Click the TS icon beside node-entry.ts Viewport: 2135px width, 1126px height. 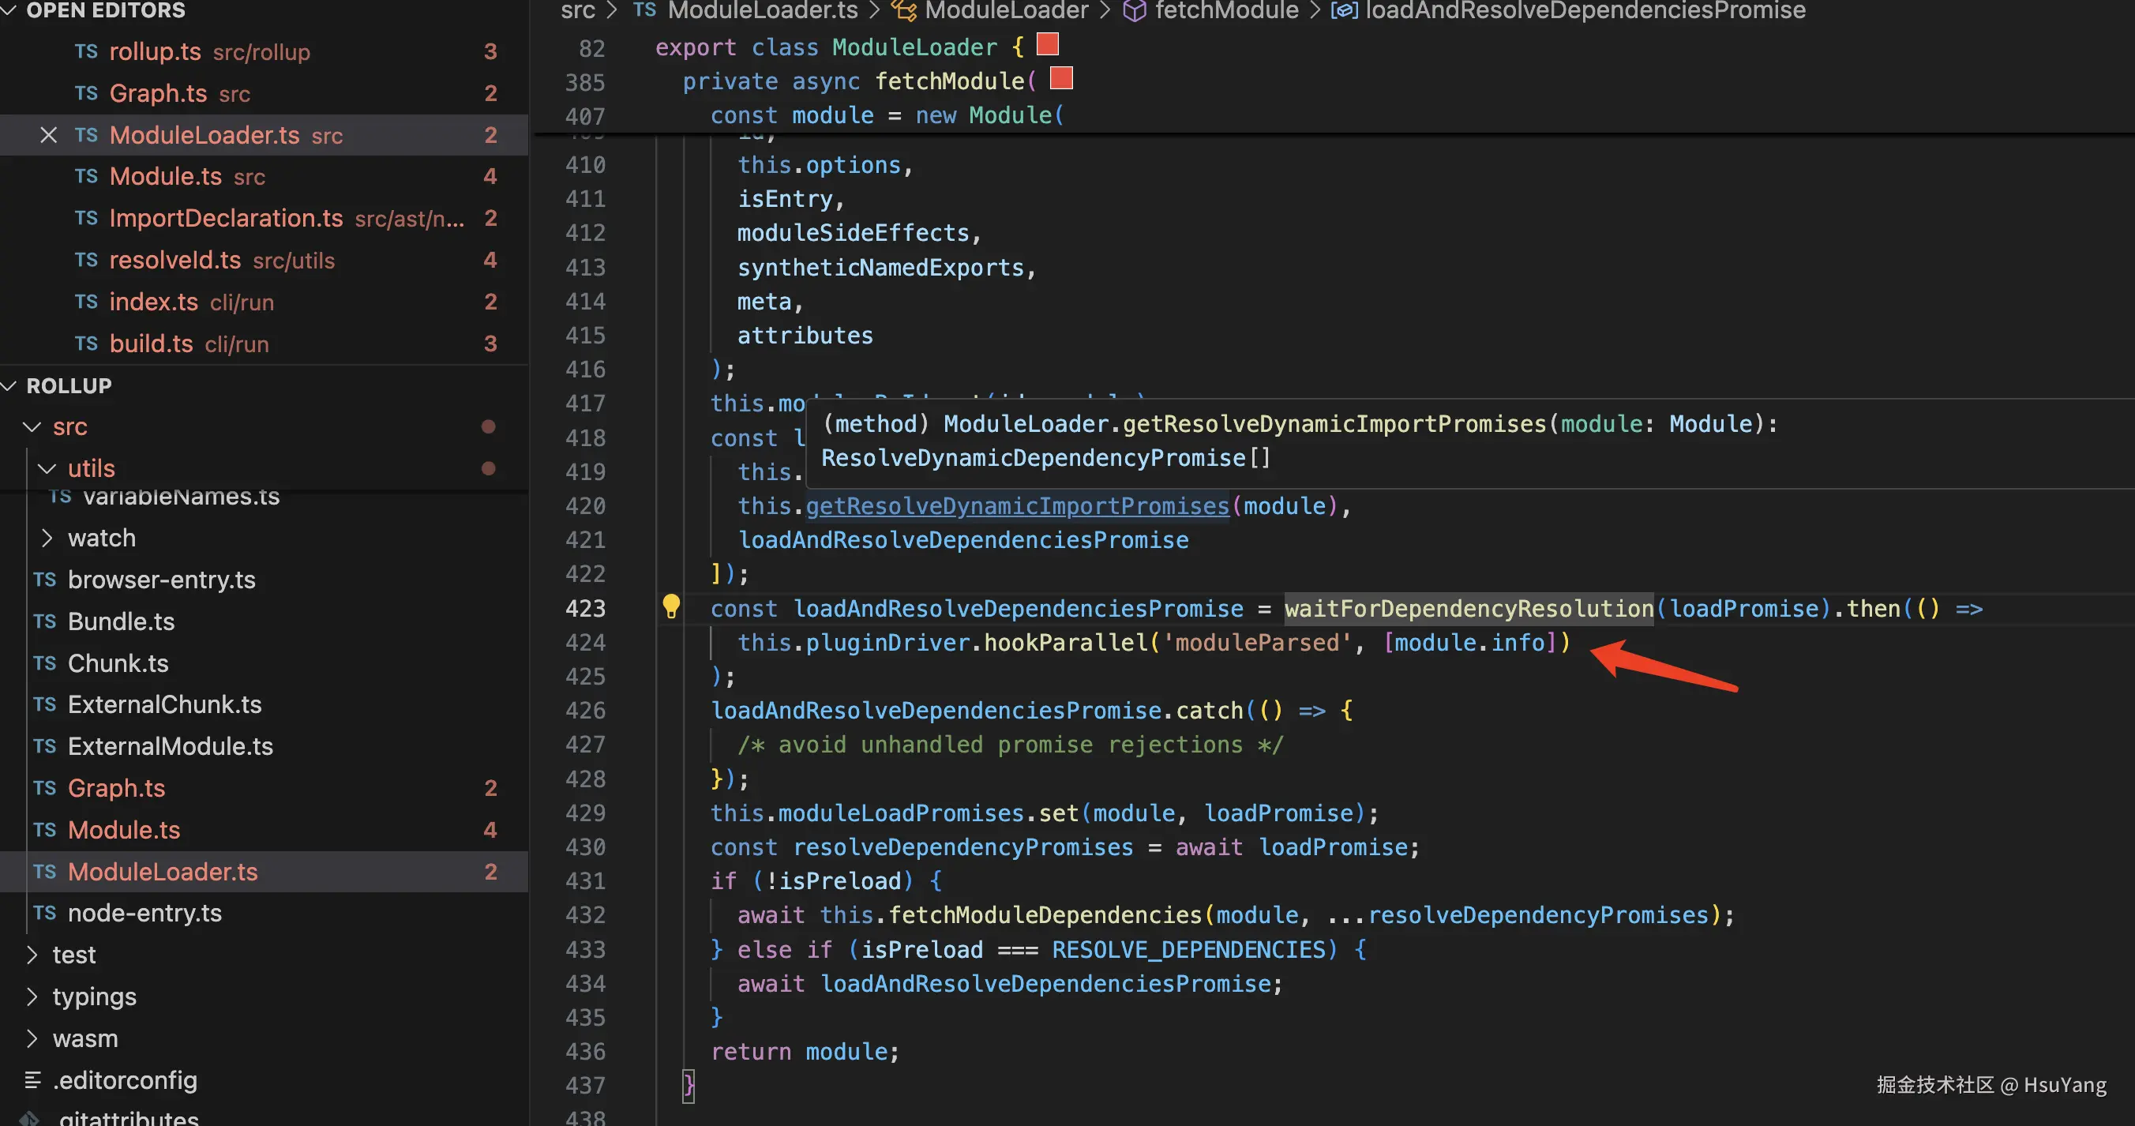click(45, 913)
